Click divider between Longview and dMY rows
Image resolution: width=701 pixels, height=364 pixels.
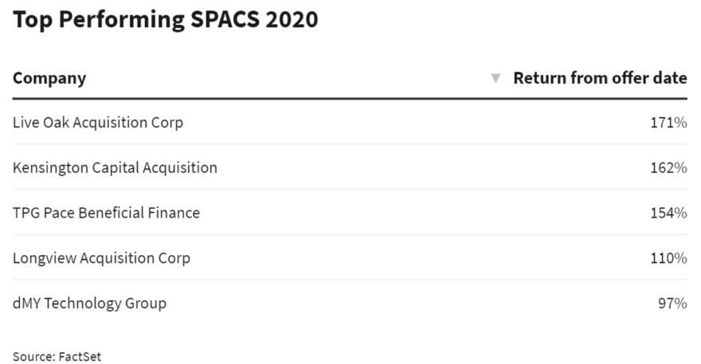[x=350, y=280]
